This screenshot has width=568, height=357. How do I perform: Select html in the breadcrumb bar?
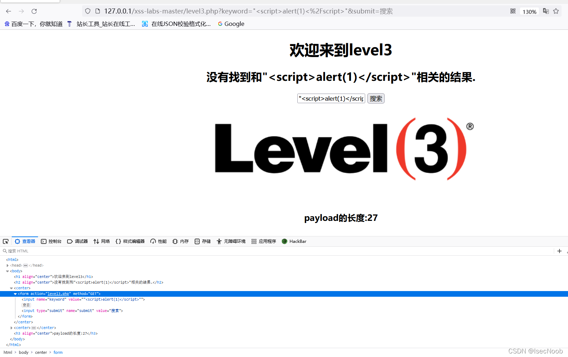tap(8, 352)
